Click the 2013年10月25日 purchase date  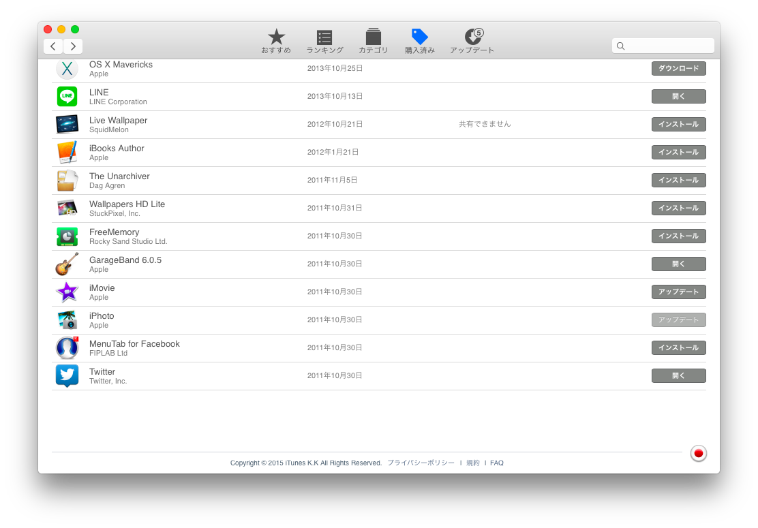pyautogui.click(x=335, y=68)
